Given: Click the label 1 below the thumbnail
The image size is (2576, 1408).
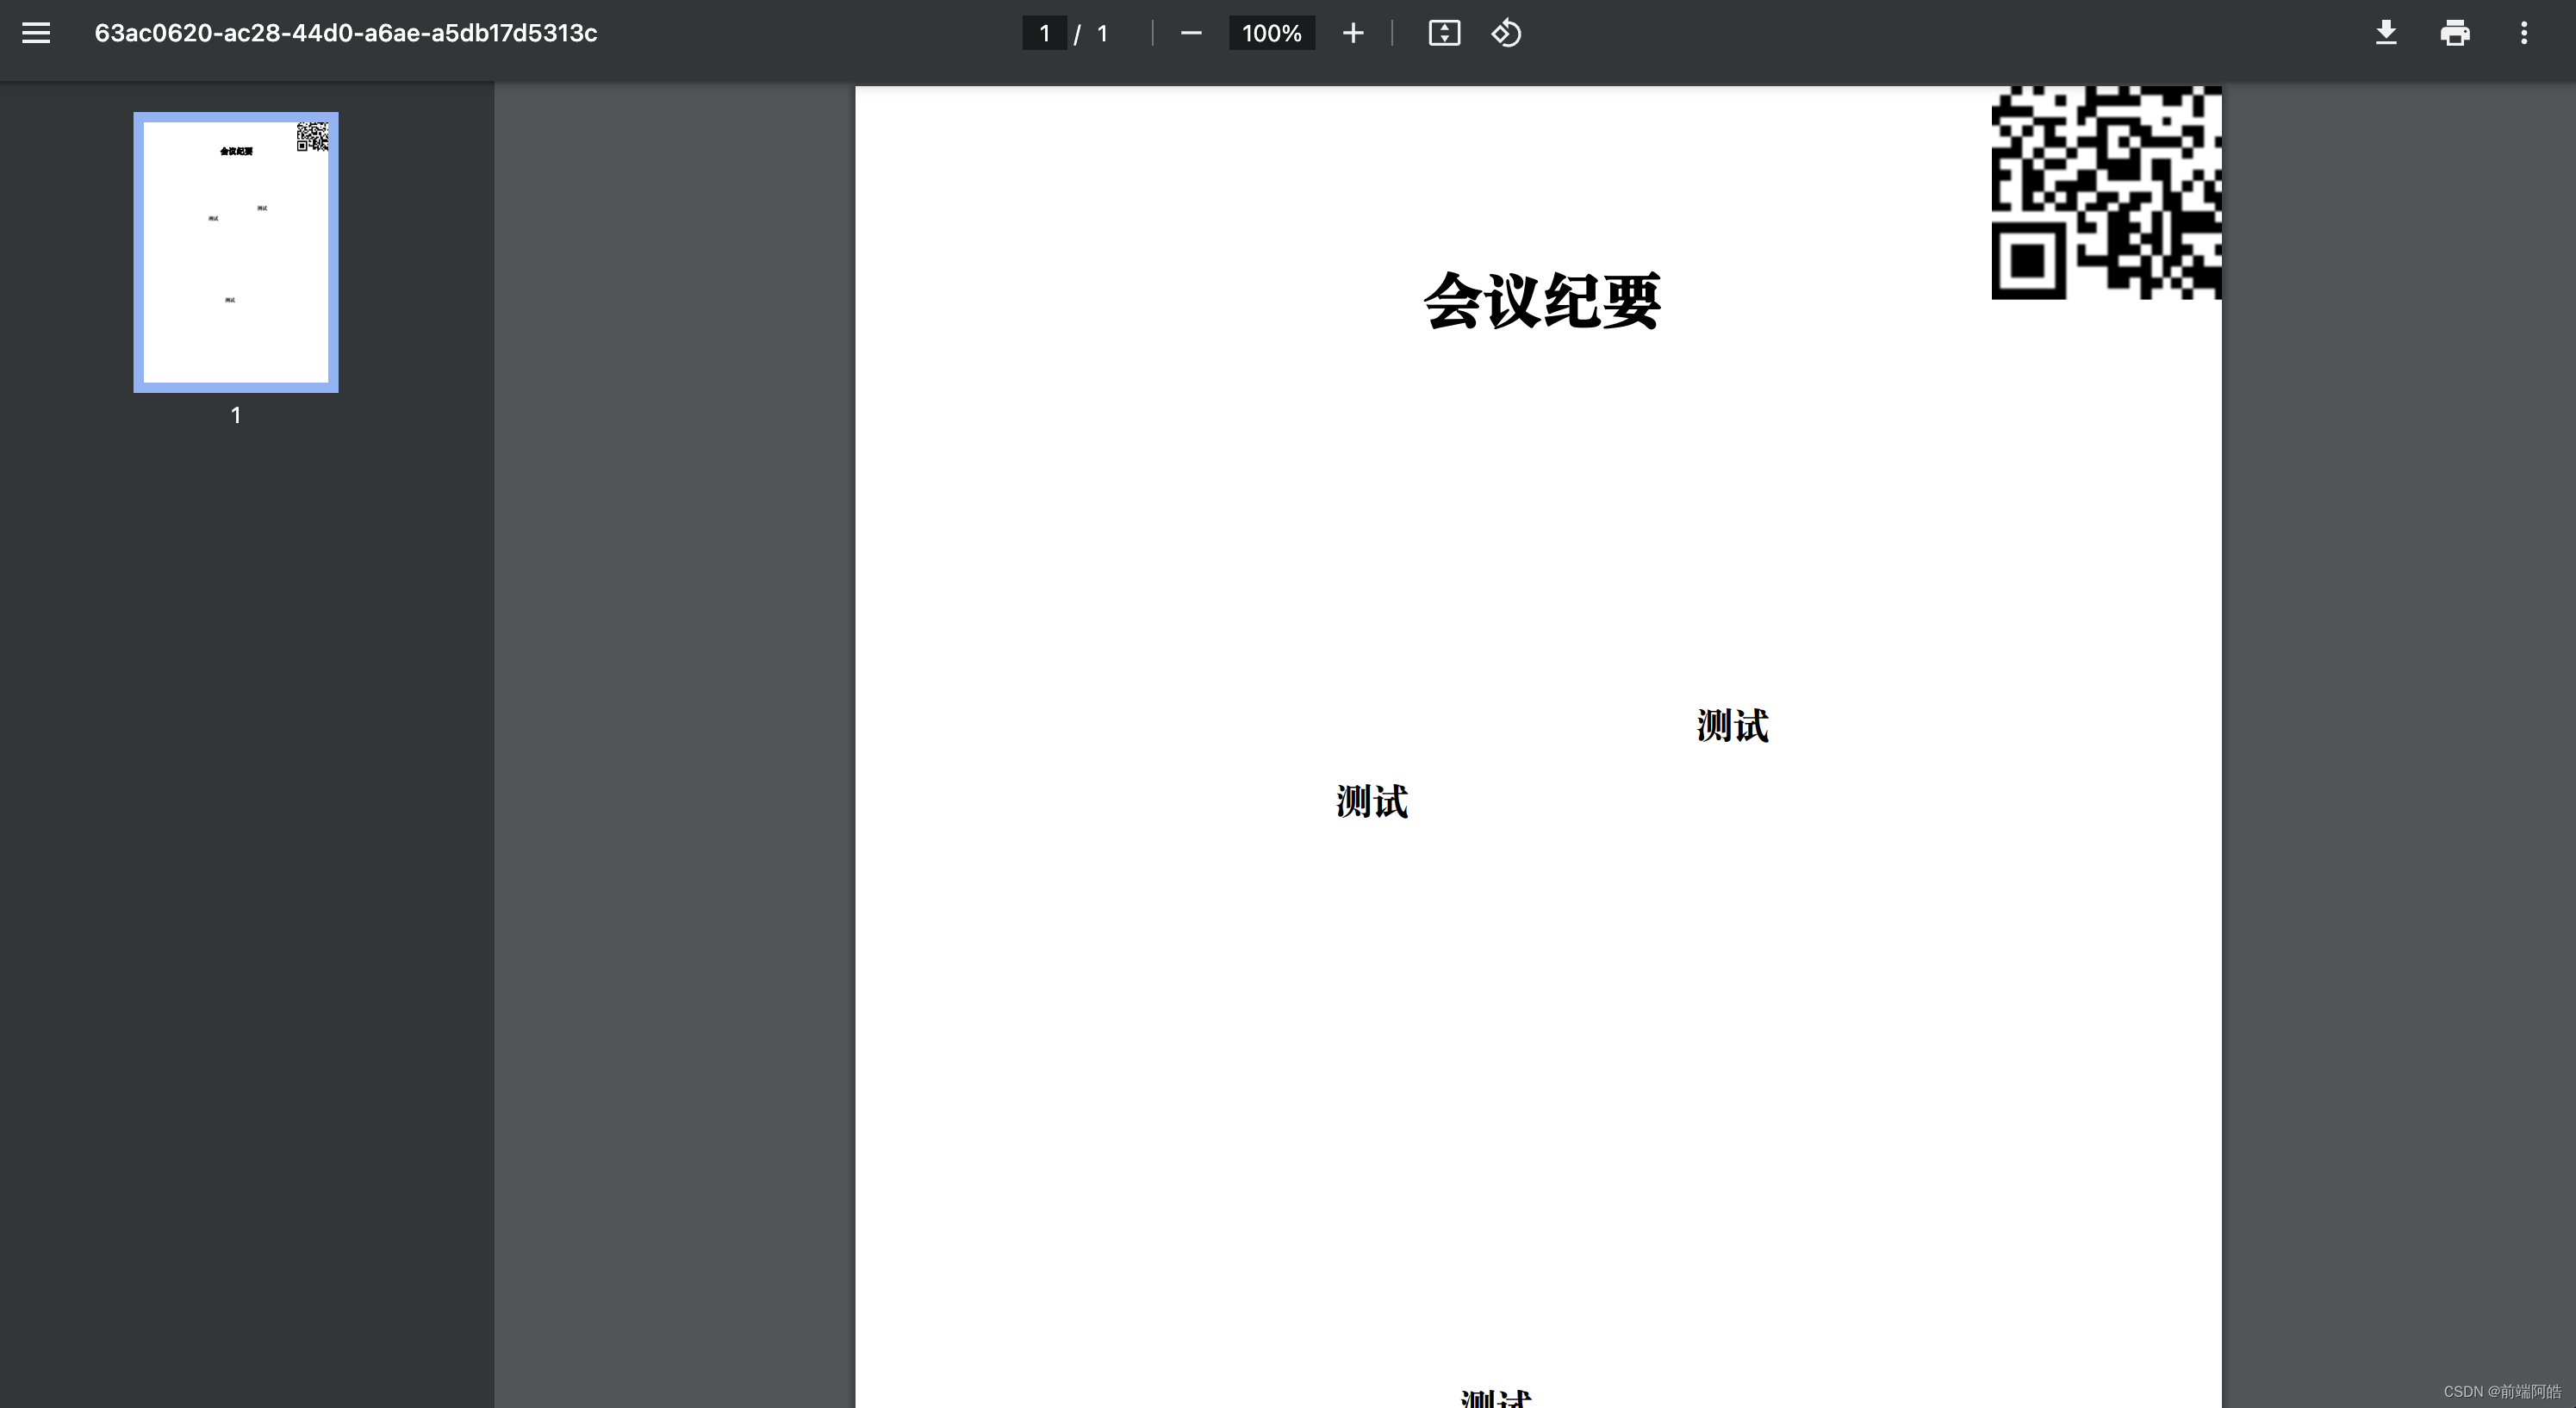Looking at the screenshot, I should click(236, 415).
